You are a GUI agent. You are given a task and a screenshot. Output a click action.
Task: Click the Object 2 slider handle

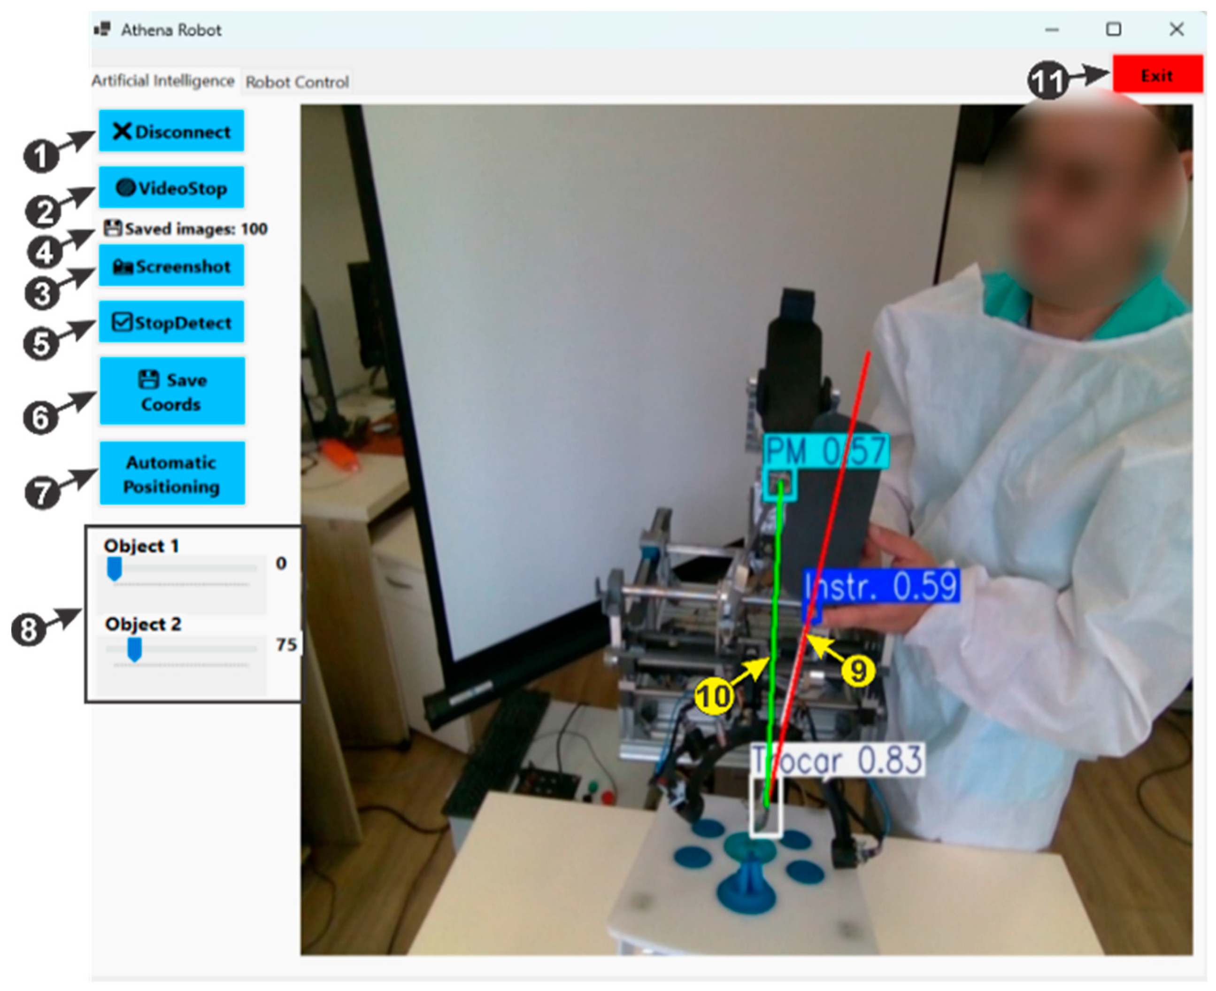click(135, 650)
